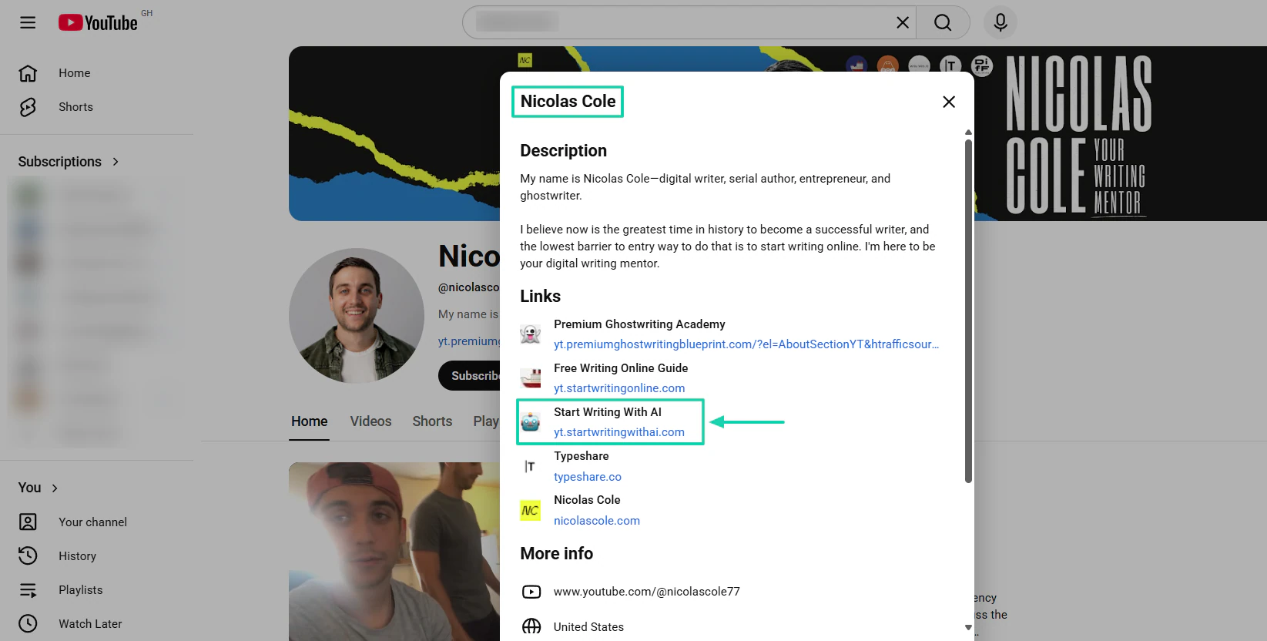
Task: Click scrollbar up arrow in dialog
Action: 968,133
